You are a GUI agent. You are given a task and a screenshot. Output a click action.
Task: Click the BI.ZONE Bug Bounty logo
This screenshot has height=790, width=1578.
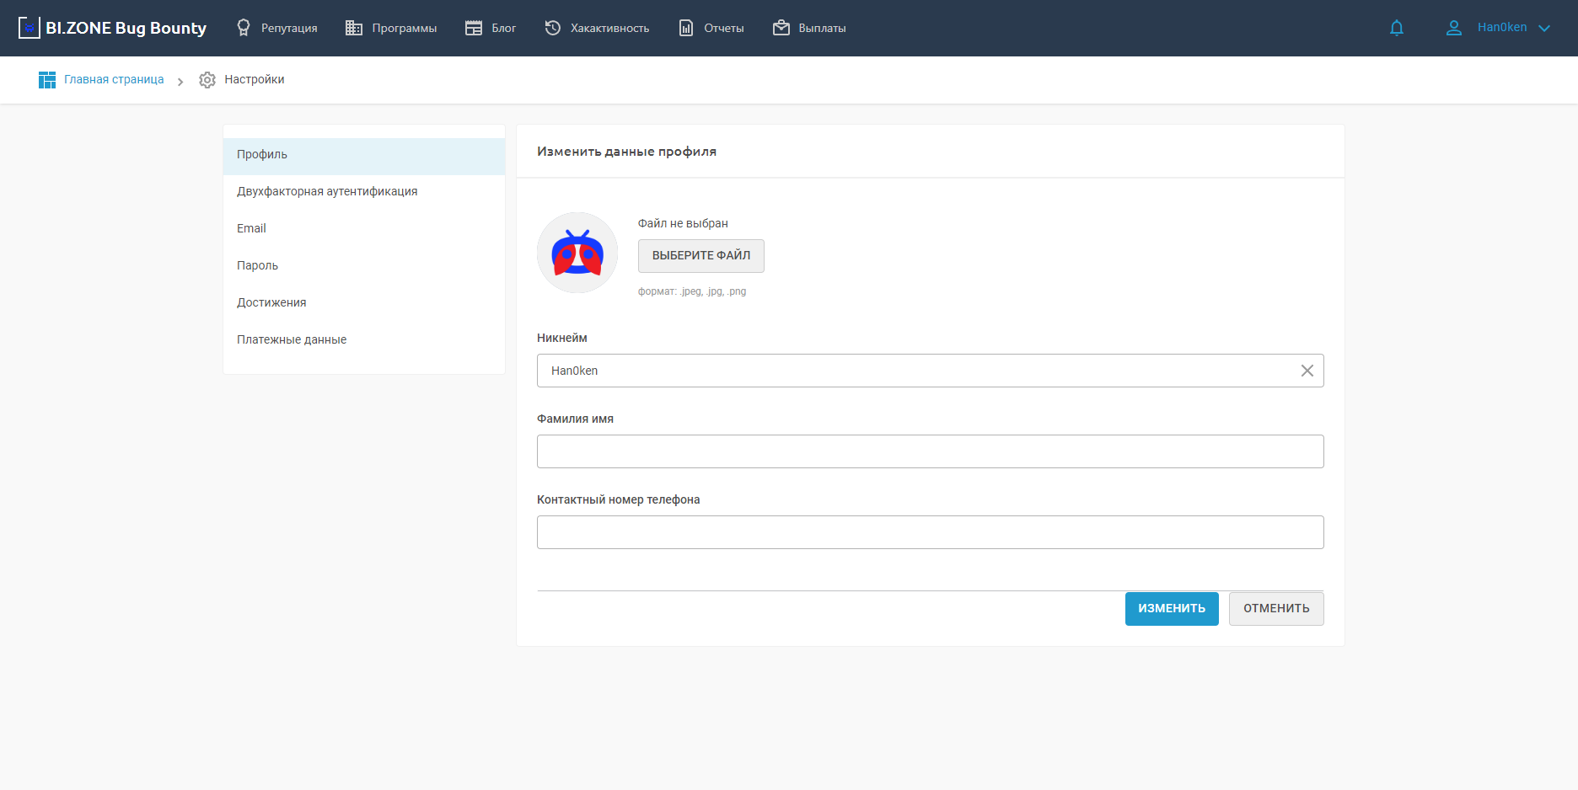pyautogui.click(x=112, y=28)
